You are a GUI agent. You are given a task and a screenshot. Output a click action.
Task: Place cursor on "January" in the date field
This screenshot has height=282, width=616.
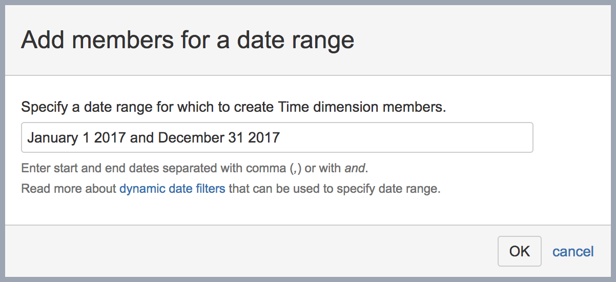(x=51, y=137)
